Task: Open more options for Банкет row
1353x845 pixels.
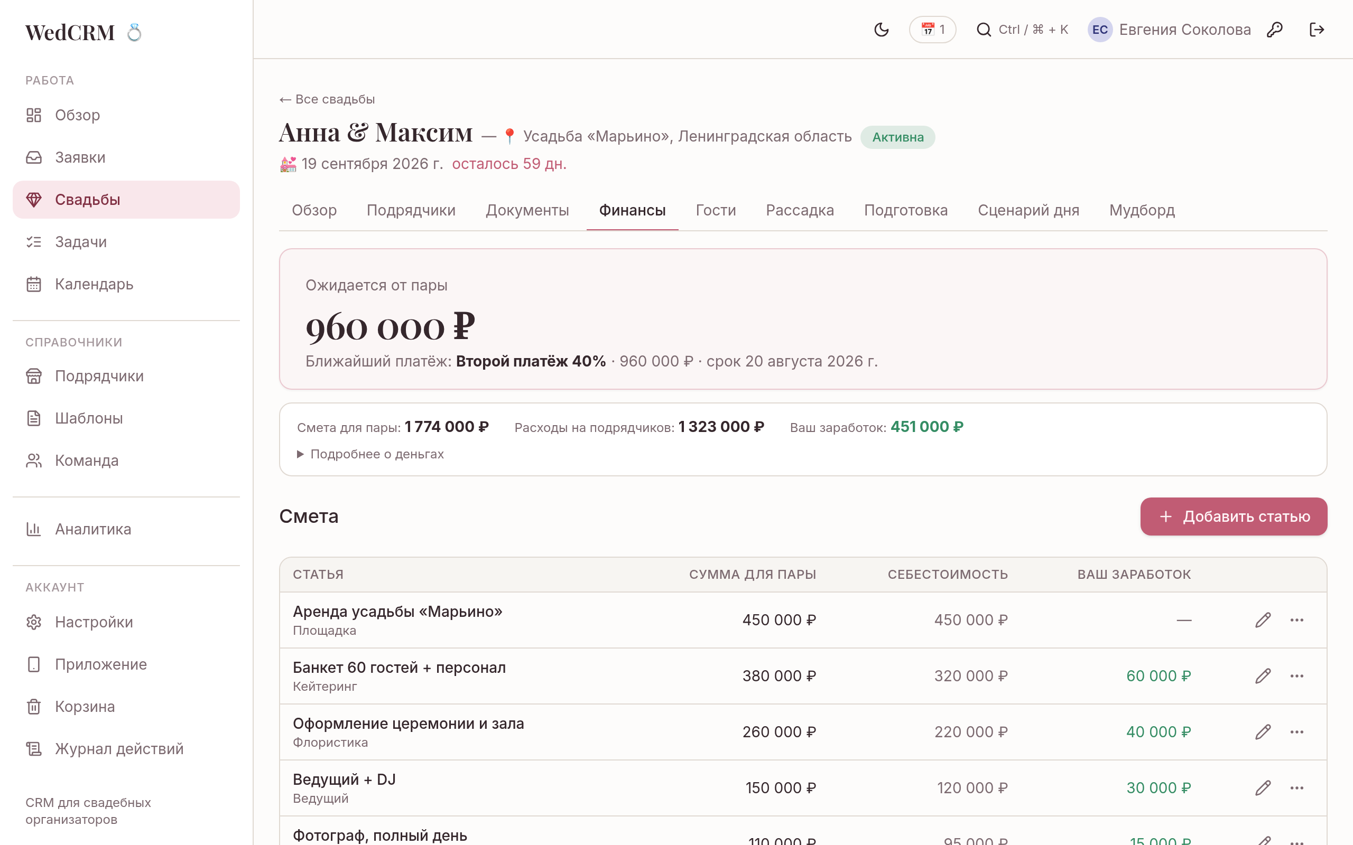Action: [1297, 675]
